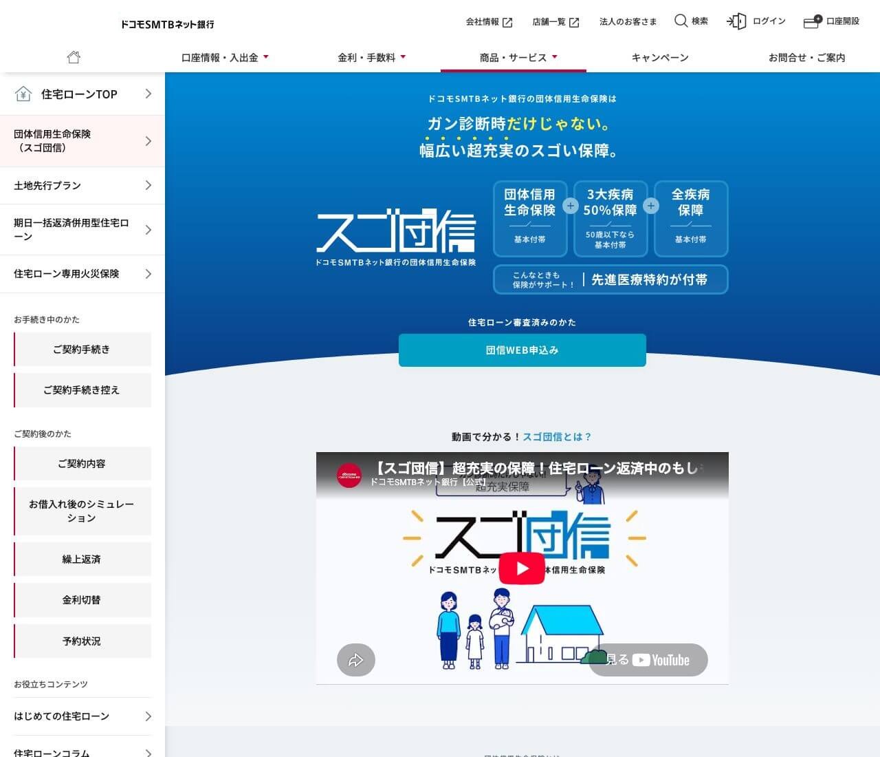Click the 口座開設 card icon
This screenshot has width=880, height=757.
[x=812, y=21]
